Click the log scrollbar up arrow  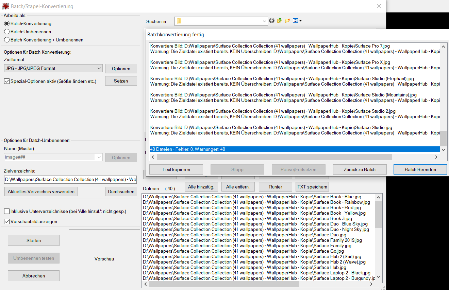click(x=443, y=47)
